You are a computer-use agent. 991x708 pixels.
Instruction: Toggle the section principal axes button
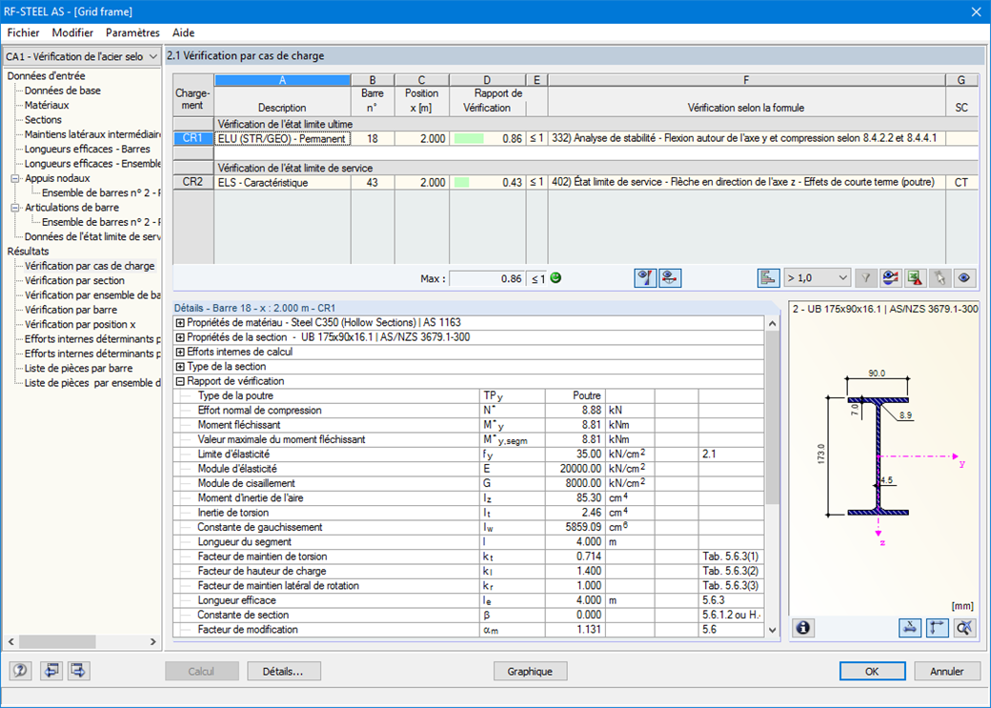(x=938, y=628)
